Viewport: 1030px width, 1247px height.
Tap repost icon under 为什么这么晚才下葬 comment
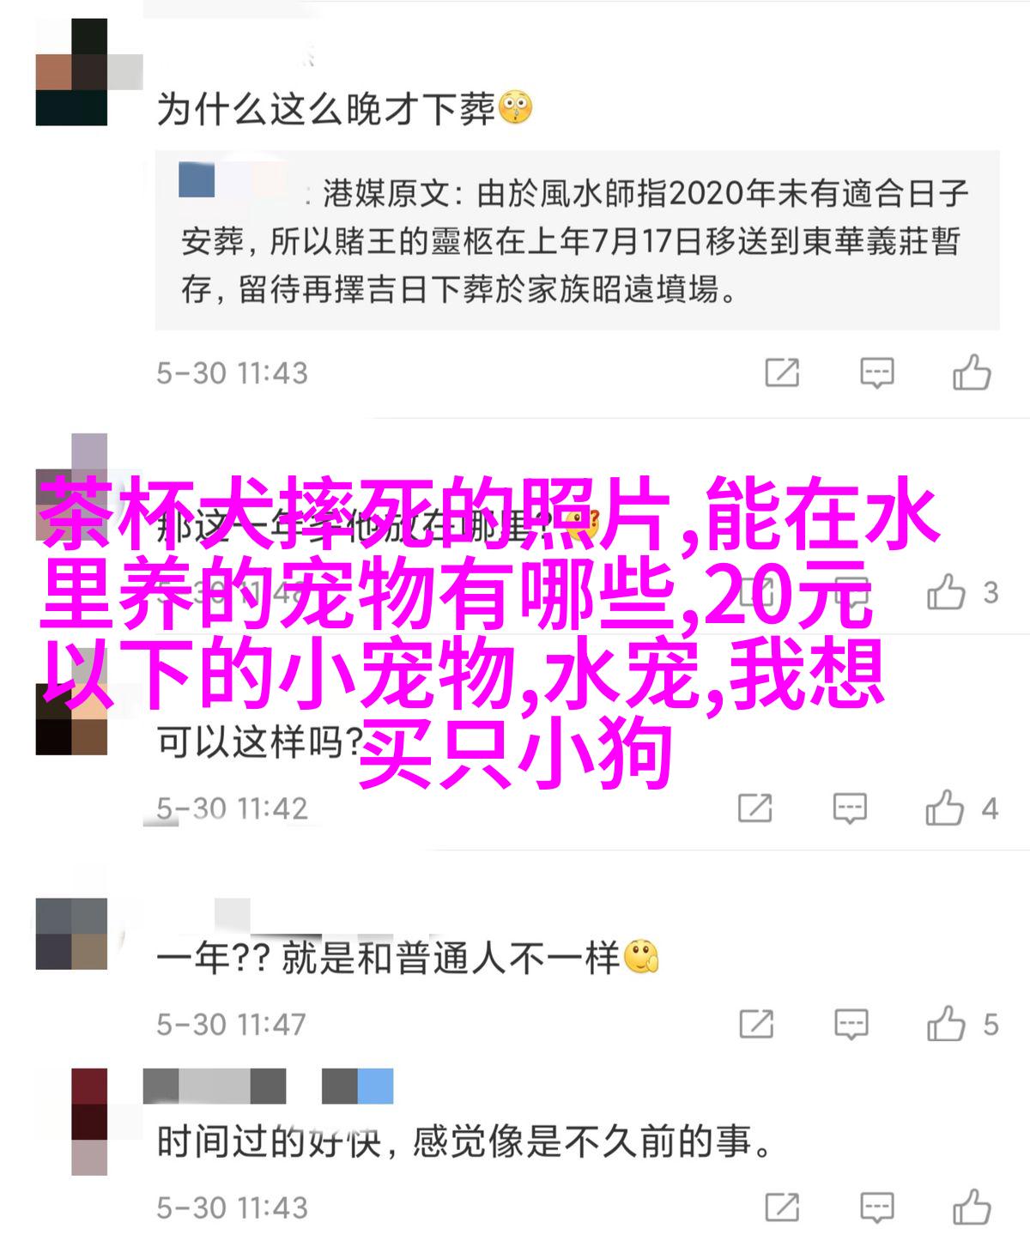(x=782, y=373)
